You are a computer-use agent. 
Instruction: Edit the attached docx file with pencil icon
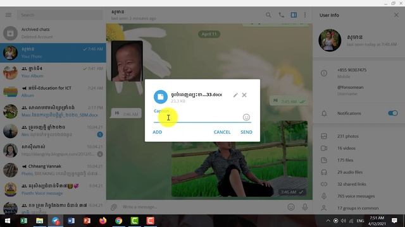click(x=235, y=95)
